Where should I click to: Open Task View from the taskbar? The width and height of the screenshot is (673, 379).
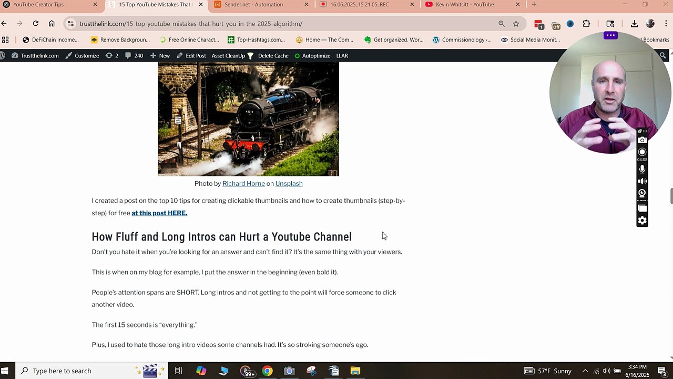click(x=178, y=371)
